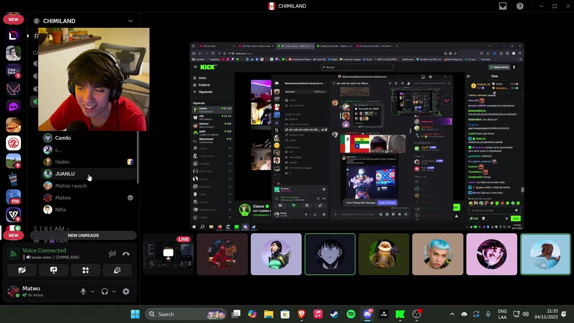
Task: Show hidden system tray icons chevron
Action: click(x=452, y=314)
